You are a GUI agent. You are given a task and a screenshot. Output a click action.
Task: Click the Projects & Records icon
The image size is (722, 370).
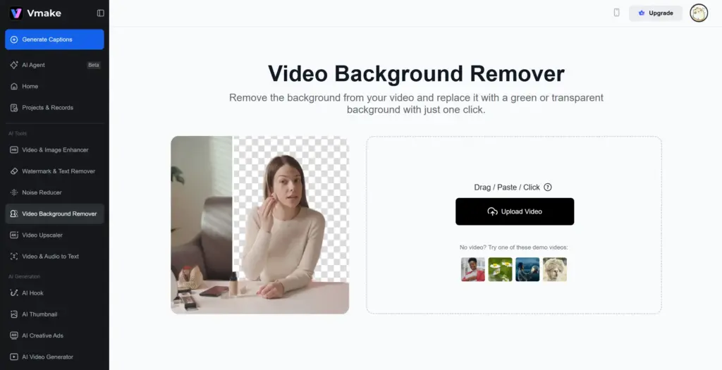pos(14,108)
